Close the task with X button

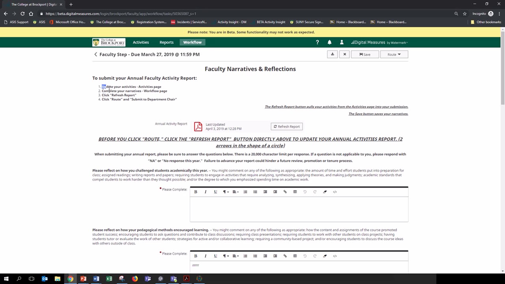[x=344, y=54]
